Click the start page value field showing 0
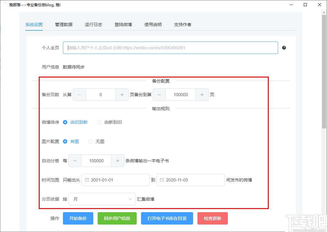This screenshot has width=327, height=232. 100,95
